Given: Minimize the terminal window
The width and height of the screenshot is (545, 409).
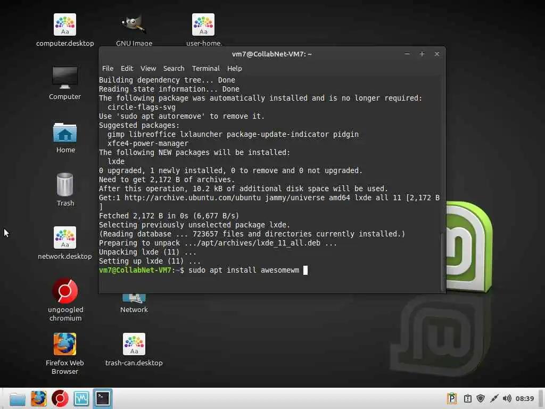Looking at the screenshot, I should (x=407, y=54).
